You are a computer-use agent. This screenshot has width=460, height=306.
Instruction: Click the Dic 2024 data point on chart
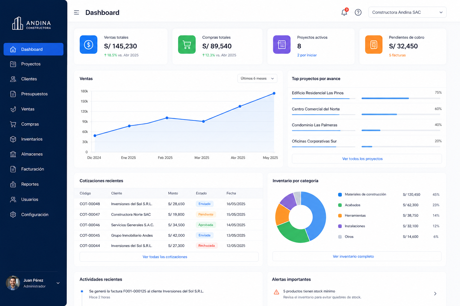95,136
